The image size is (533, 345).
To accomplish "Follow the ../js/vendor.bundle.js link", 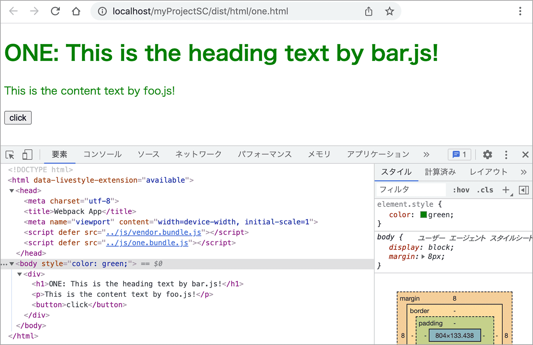I will 154,232.
